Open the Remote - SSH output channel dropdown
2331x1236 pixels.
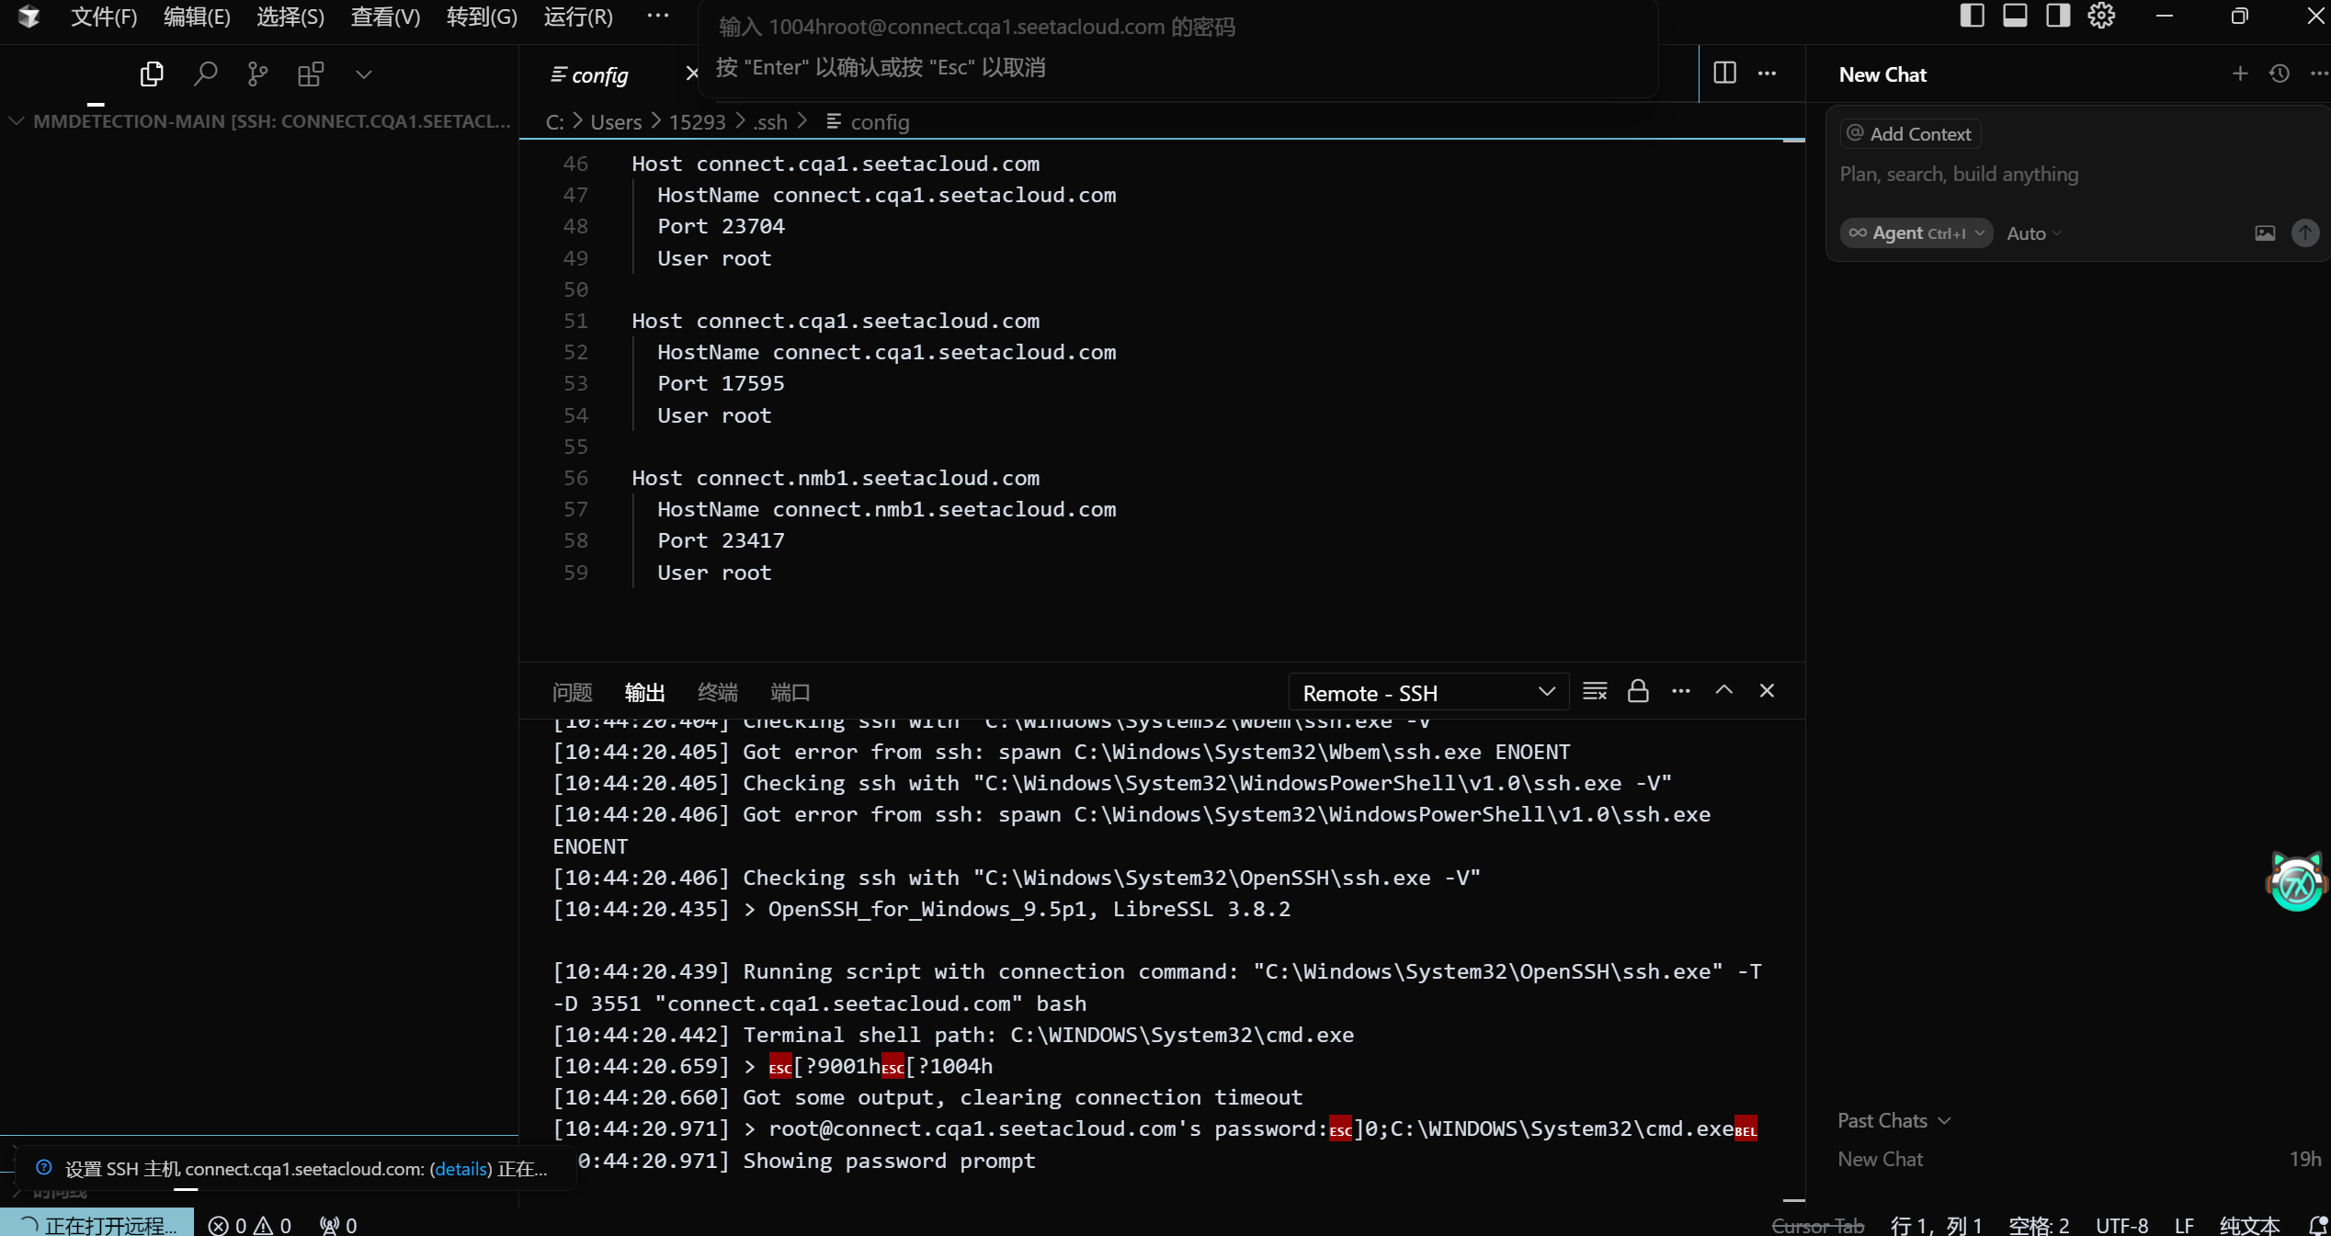(1428, 693)
